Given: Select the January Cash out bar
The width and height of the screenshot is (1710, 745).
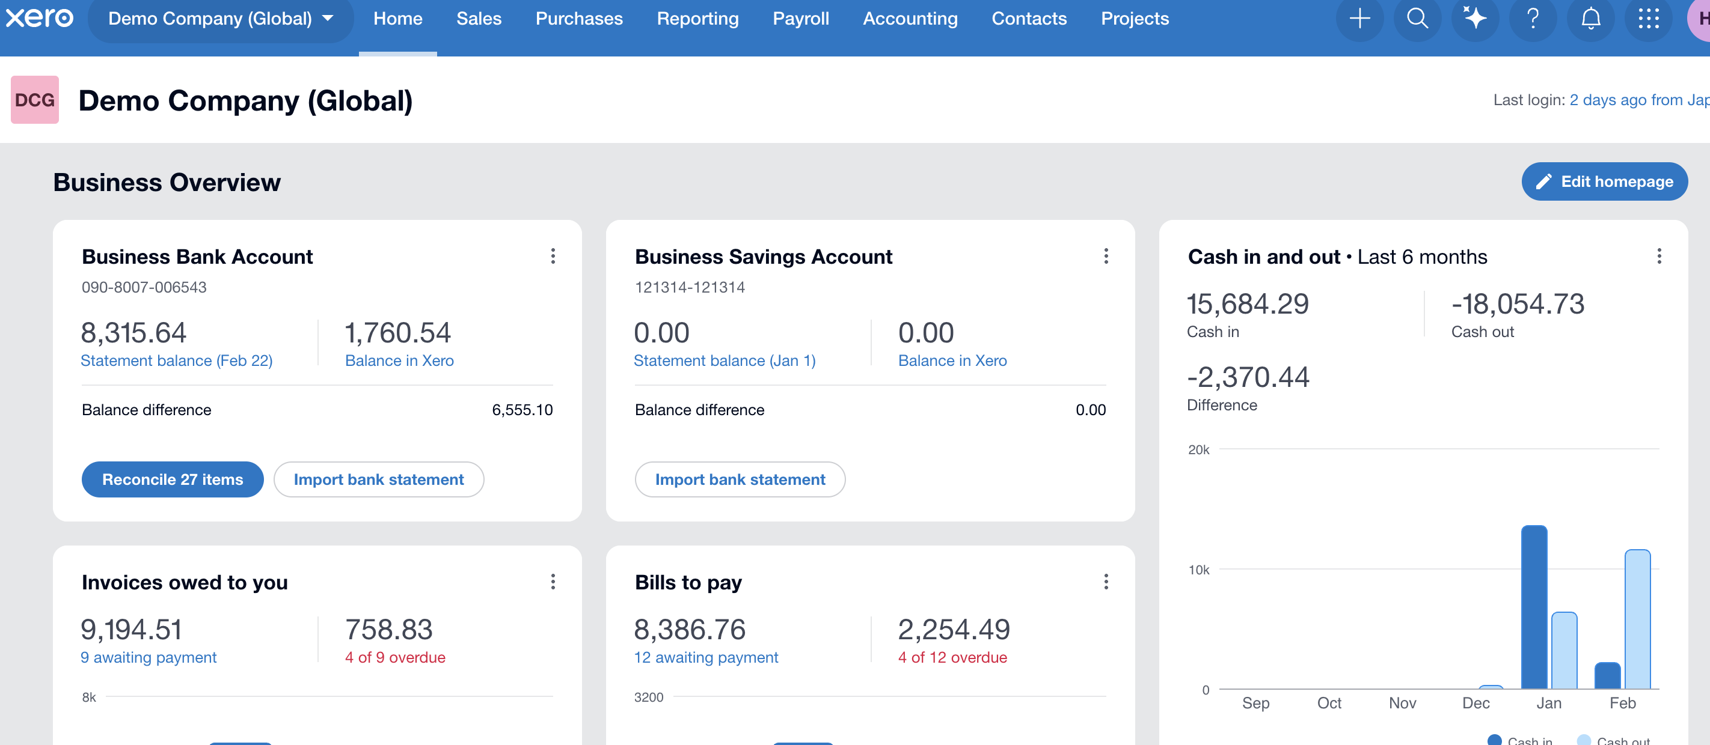Looking at the screenshot, I should click(x=1564, y=650).
